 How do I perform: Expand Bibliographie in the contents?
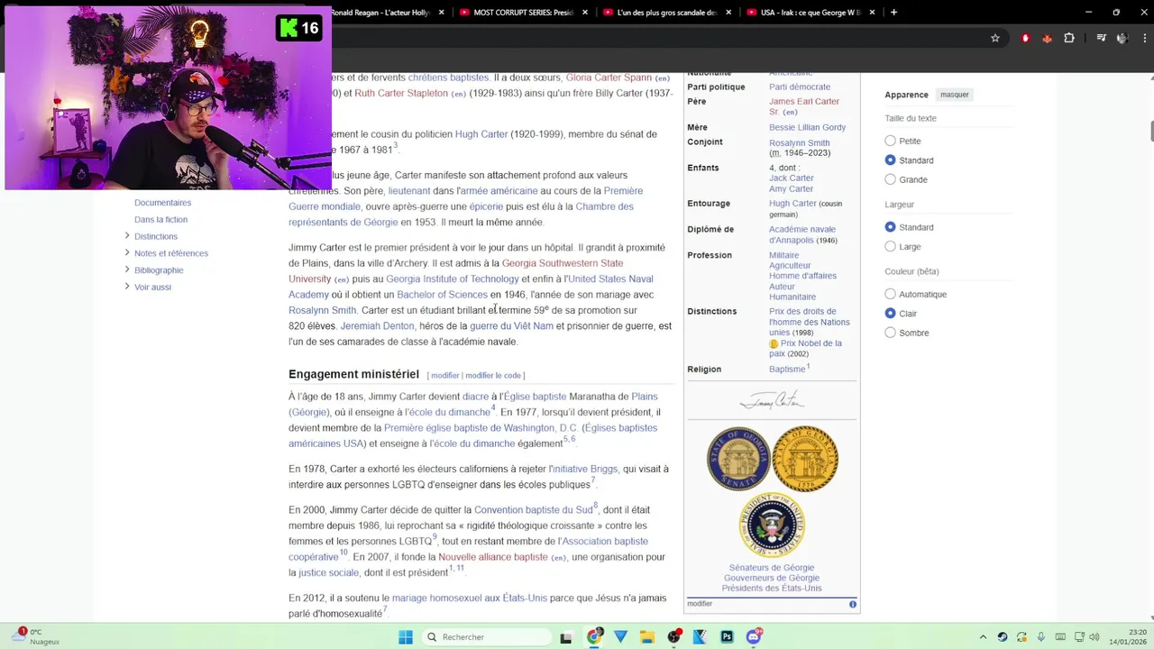pyautogui.click(x=127, y=270)
